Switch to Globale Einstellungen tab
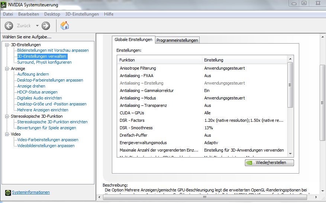Image resolution: width=326 pixels, height=203 pixels. [133, 39]
